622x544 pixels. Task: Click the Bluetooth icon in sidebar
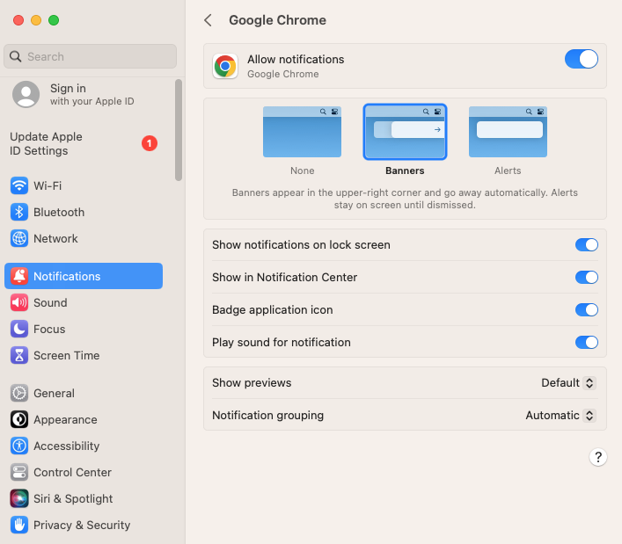pos(19,212)
